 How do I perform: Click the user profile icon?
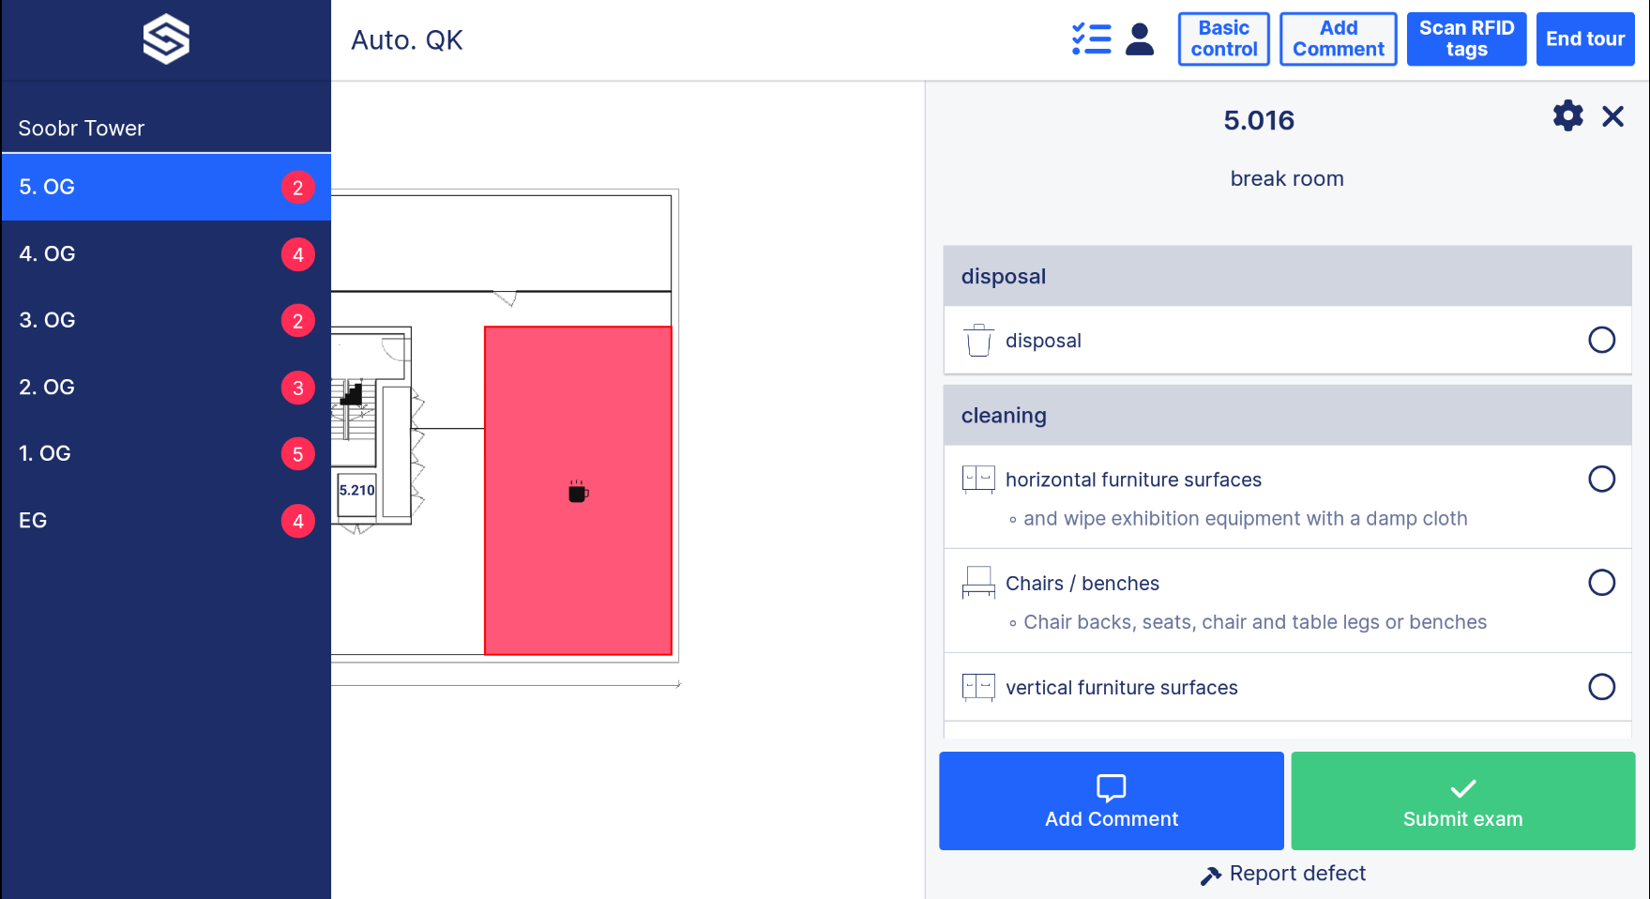[x=1140, y=39]
